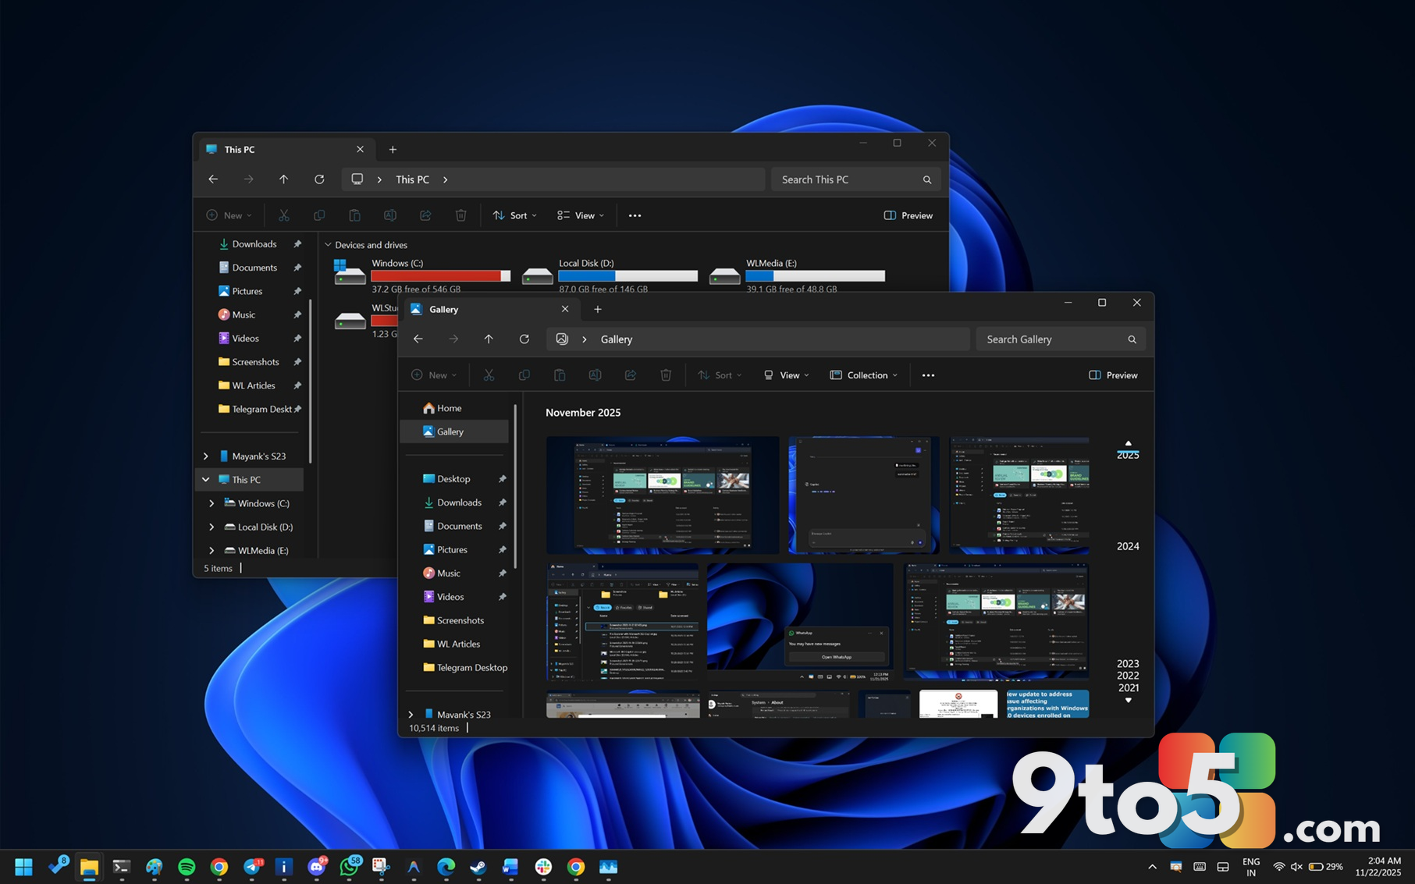
Task: Open WL Articles in Gallery sidebar
Action: pyautogui.click(x=454, y=644)
